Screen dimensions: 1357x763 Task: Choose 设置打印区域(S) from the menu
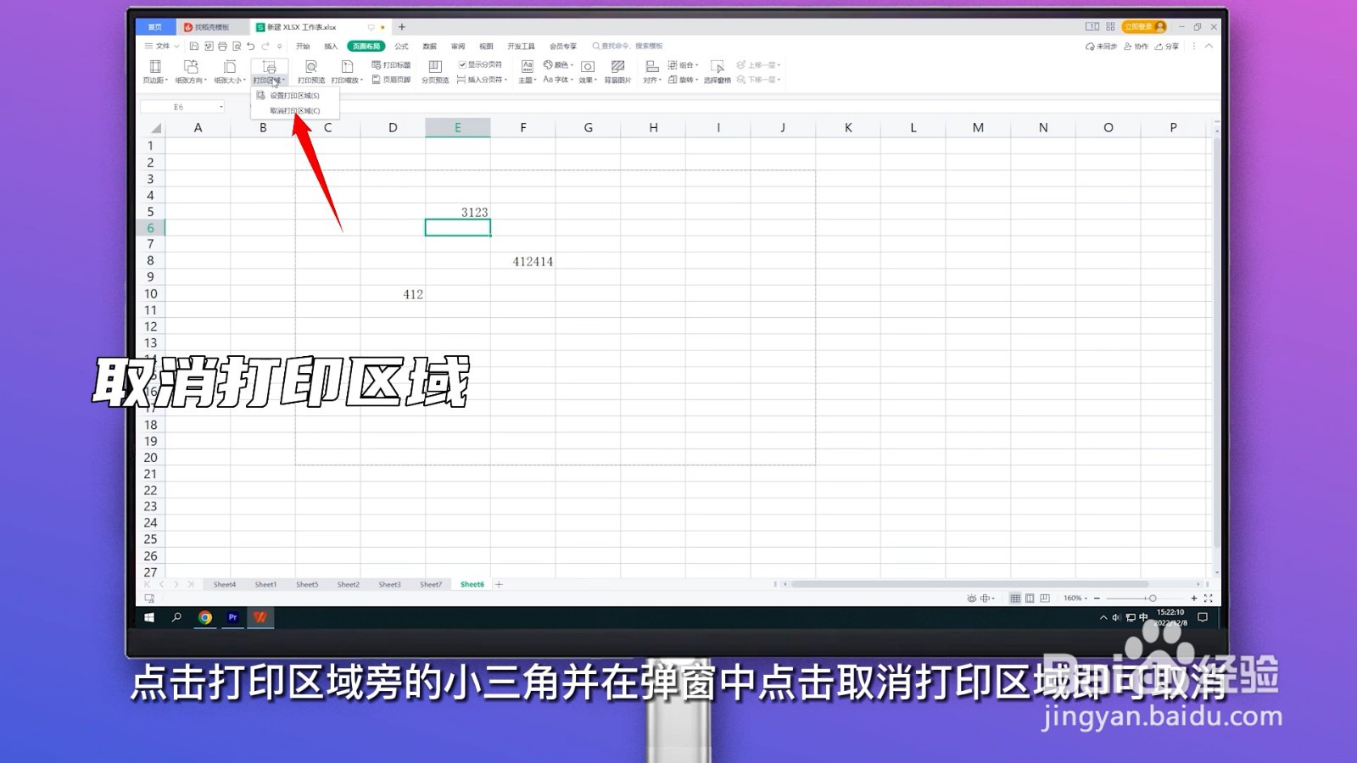295,95
